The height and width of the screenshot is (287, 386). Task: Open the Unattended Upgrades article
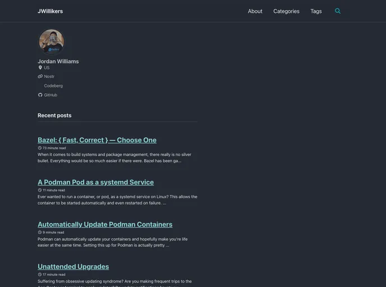coord(73,267)
